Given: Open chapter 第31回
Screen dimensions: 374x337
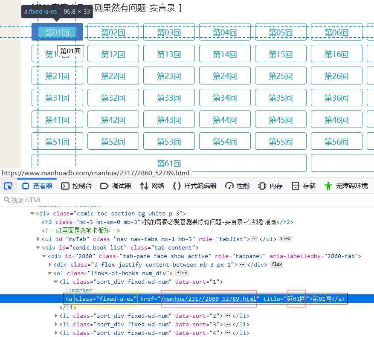Looking at the screenshot, I should pyautogui.click(x=57, y=97).
